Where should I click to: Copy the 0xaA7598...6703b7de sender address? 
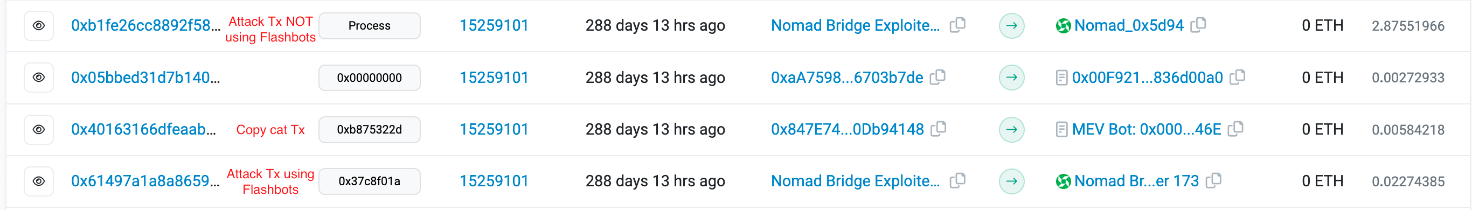coord(938,77)
